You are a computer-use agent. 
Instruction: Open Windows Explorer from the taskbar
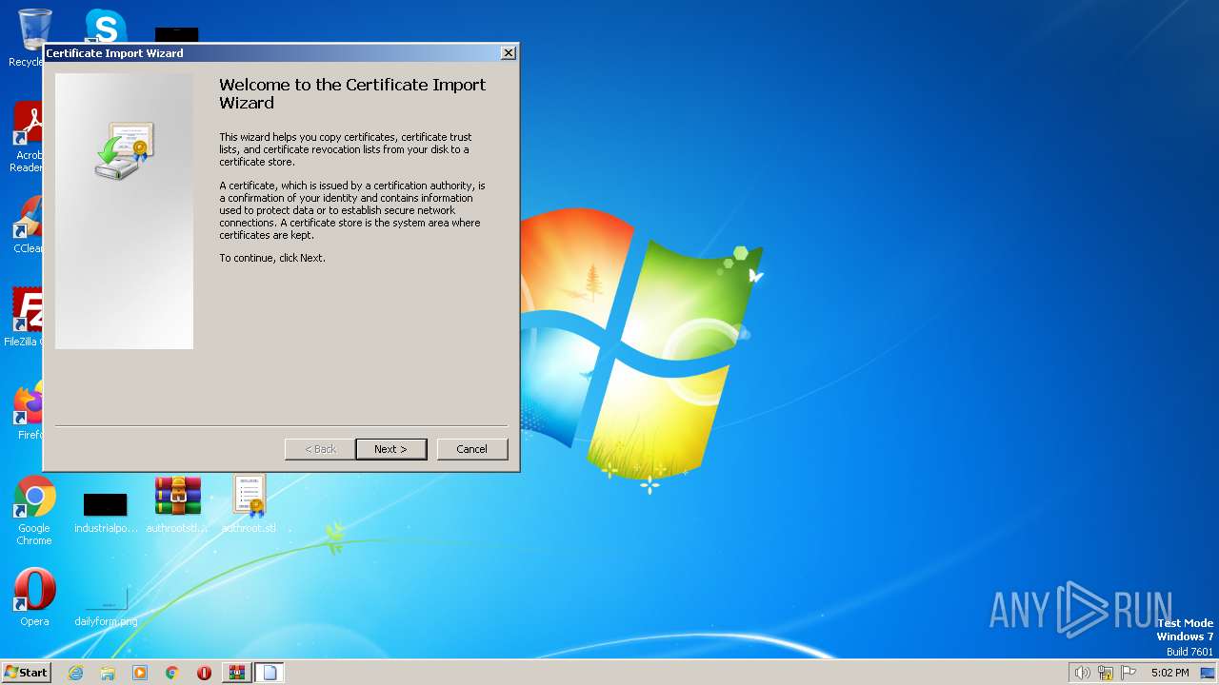coord(108,673)
